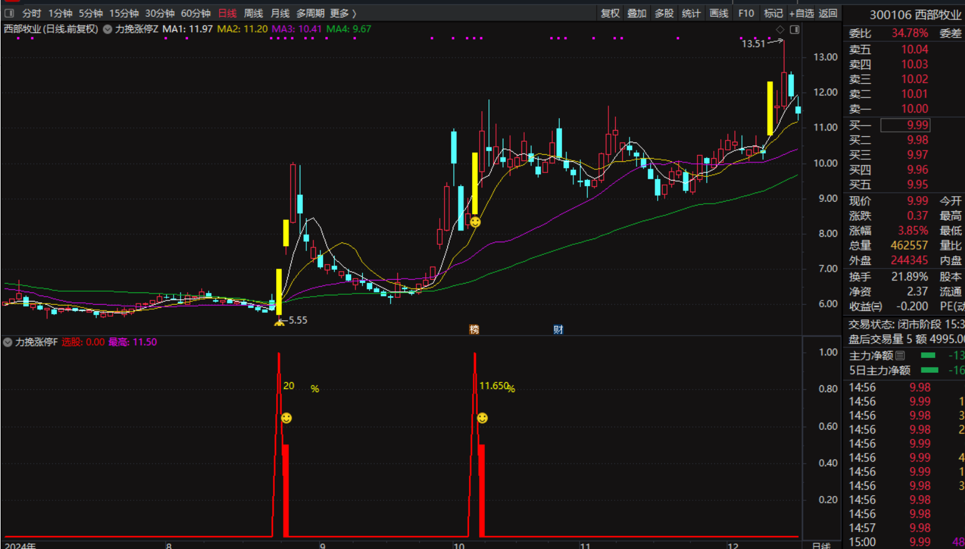Expand the 力挽涨停Z main indicator dropdown

click(x=107, y=29)
